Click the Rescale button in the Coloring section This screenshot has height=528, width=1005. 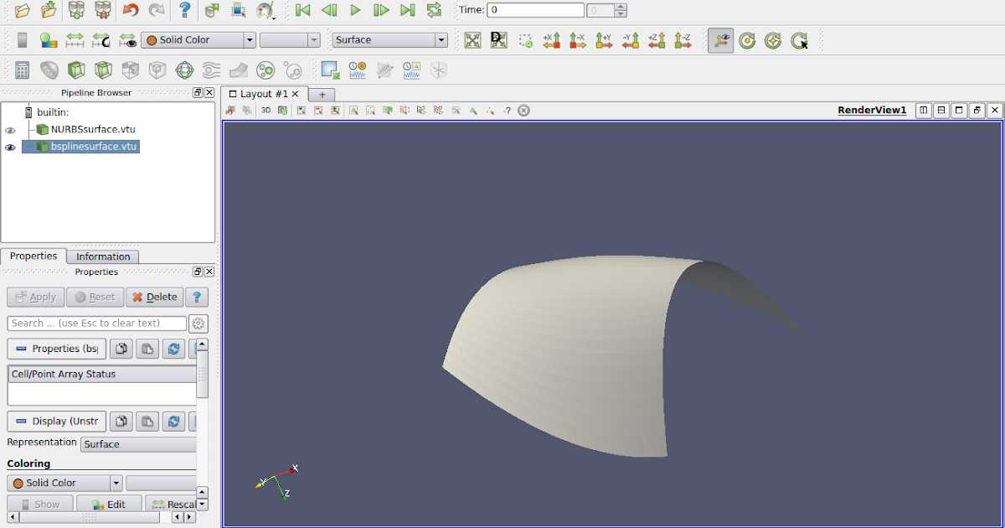177,504
